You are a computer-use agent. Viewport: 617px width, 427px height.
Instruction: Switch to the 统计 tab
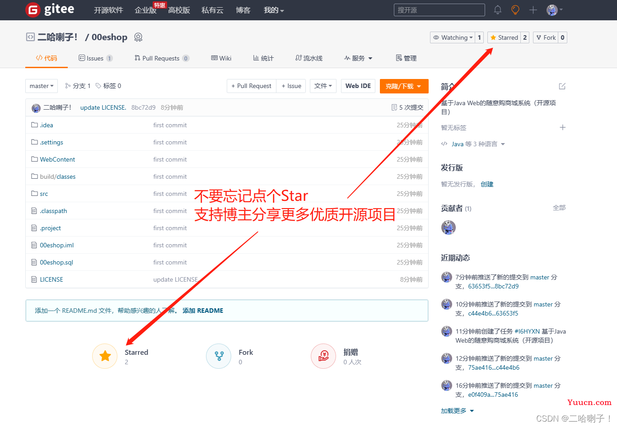pos(263,58)
